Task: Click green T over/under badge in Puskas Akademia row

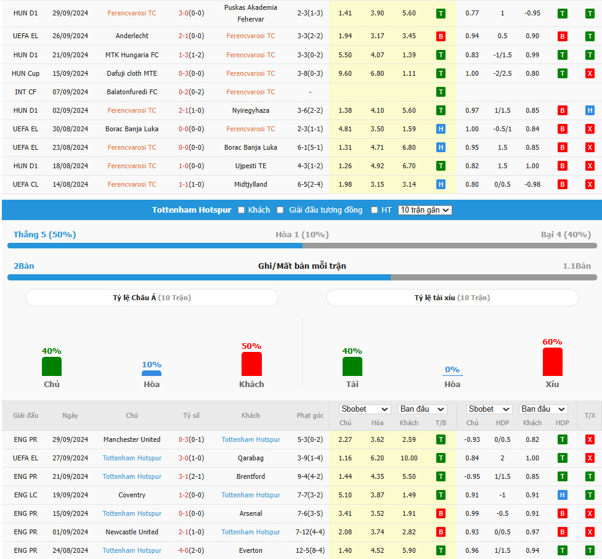Action: 590,14
